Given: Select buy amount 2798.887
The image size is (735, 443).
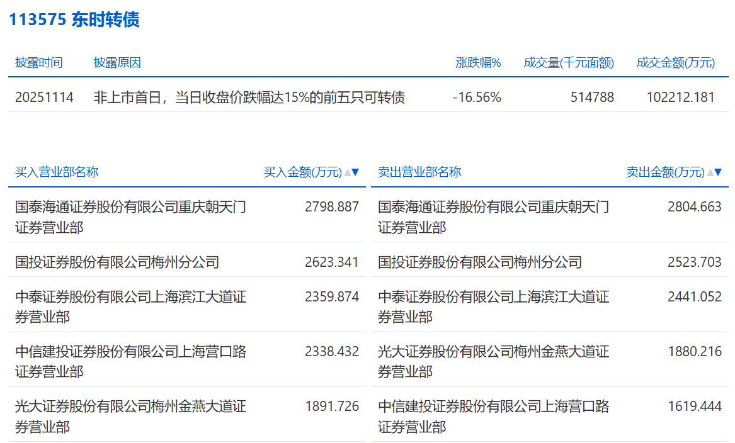Looking at the screenshot, I should click(x=332, y=207).
